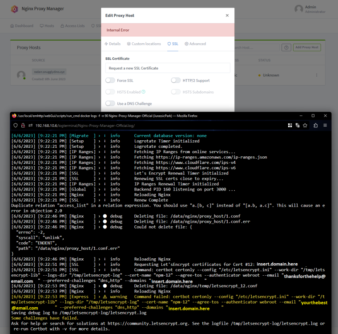Click 'Created: 6th June 2023' text
The width and height of the screenshot is (338, 334).
point(49,79)
